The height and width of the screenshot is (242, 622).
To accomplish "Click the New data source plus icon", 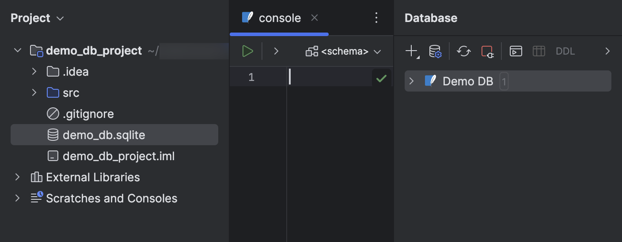I will coord(411,51).
